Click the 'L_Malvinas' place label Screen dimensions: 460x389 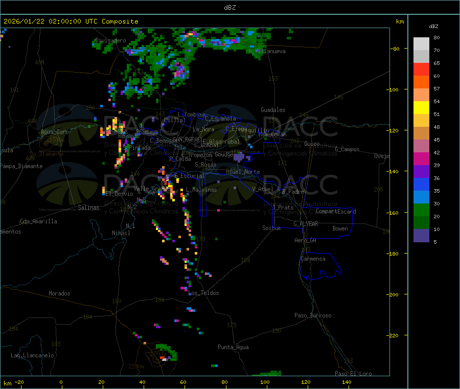201,190
